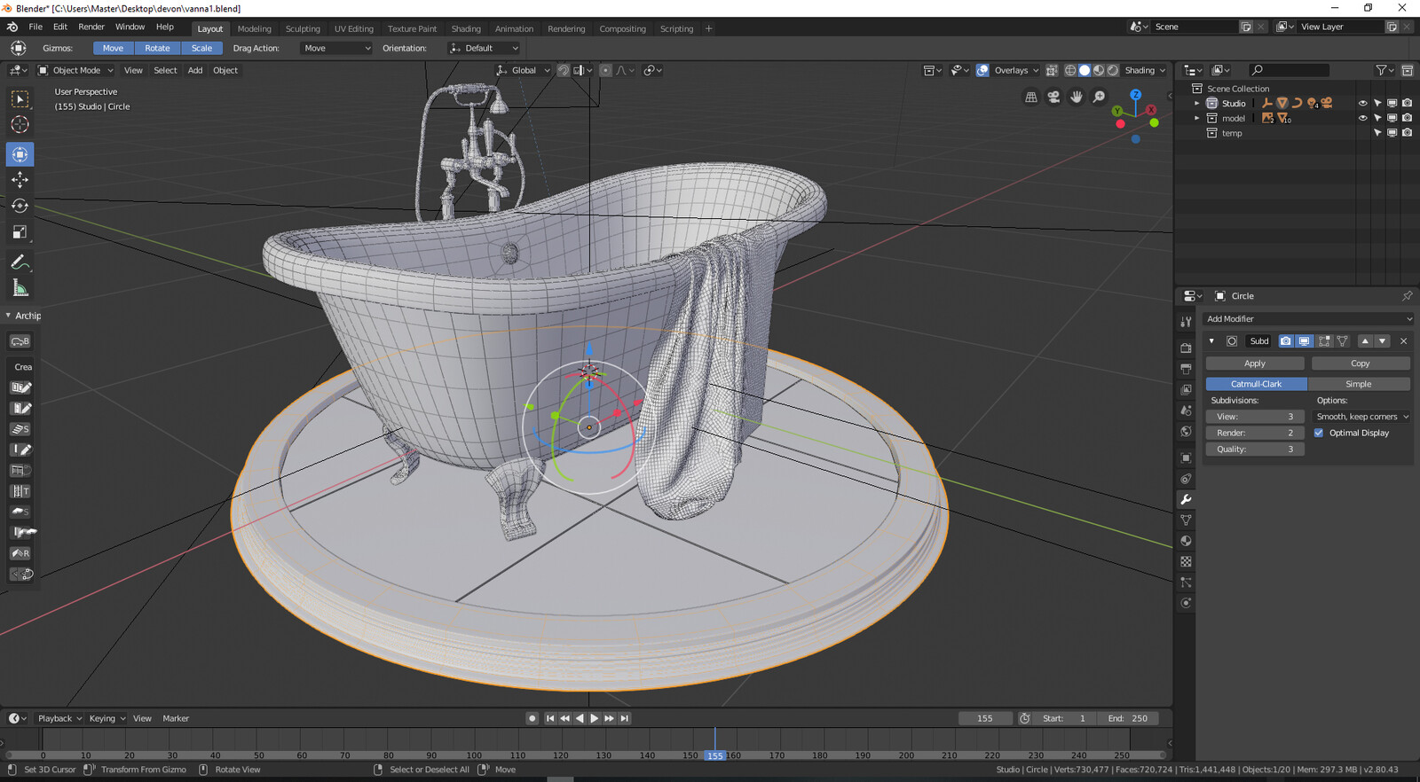The height and width of the screenshot is (782, 1420).
Task: Toggle modifier display in render camera button
Action: (x=1285, y=341)
